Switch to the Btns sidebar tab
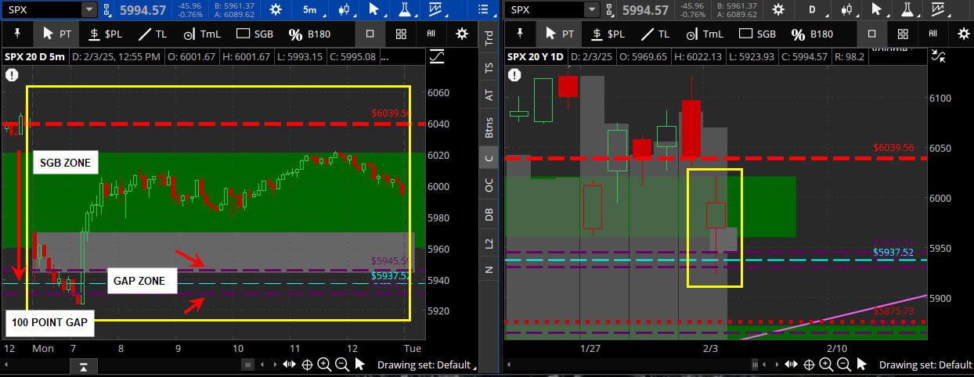 pos(489,127)
